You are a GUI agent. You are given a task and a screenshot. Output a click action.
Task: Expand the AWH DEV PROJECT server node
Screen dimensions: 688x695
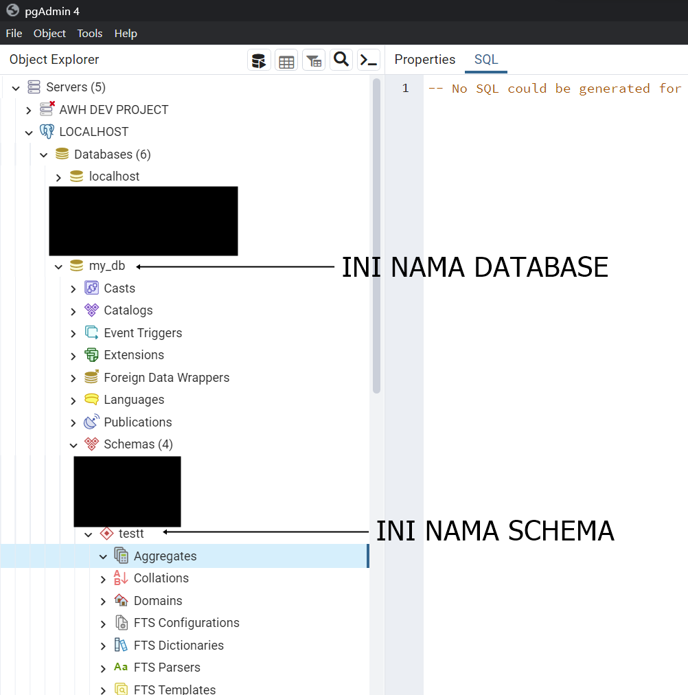[x=29, y=111]
